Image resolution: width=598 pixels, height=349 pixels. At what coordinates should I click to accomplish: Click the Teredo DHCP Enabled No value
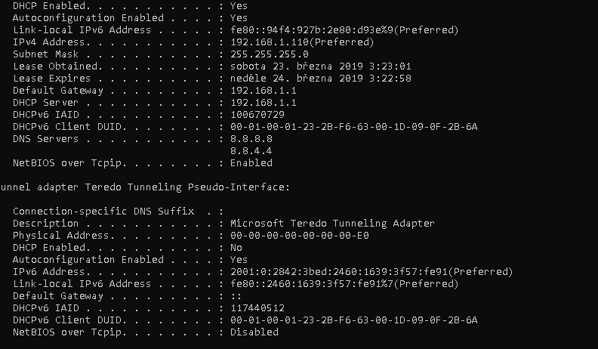[x=236, y=247]
